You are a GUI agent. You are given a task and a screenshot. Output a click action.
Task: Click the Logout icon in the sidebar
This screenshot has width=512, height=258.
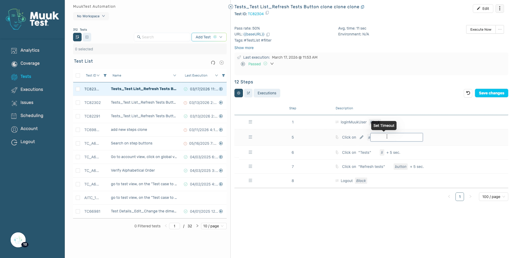click(14, 142)
